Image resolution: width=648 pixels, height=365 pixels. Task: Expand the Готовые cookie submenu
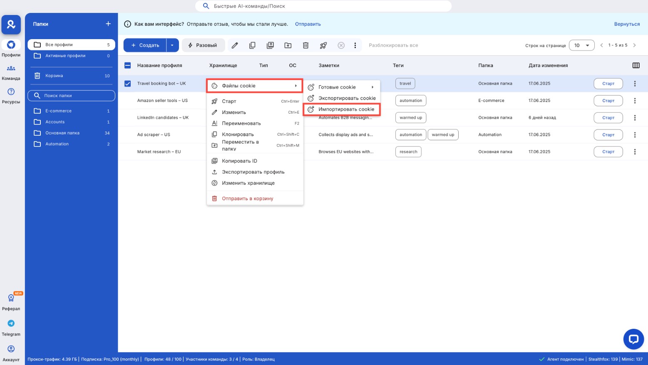point(341,87)
